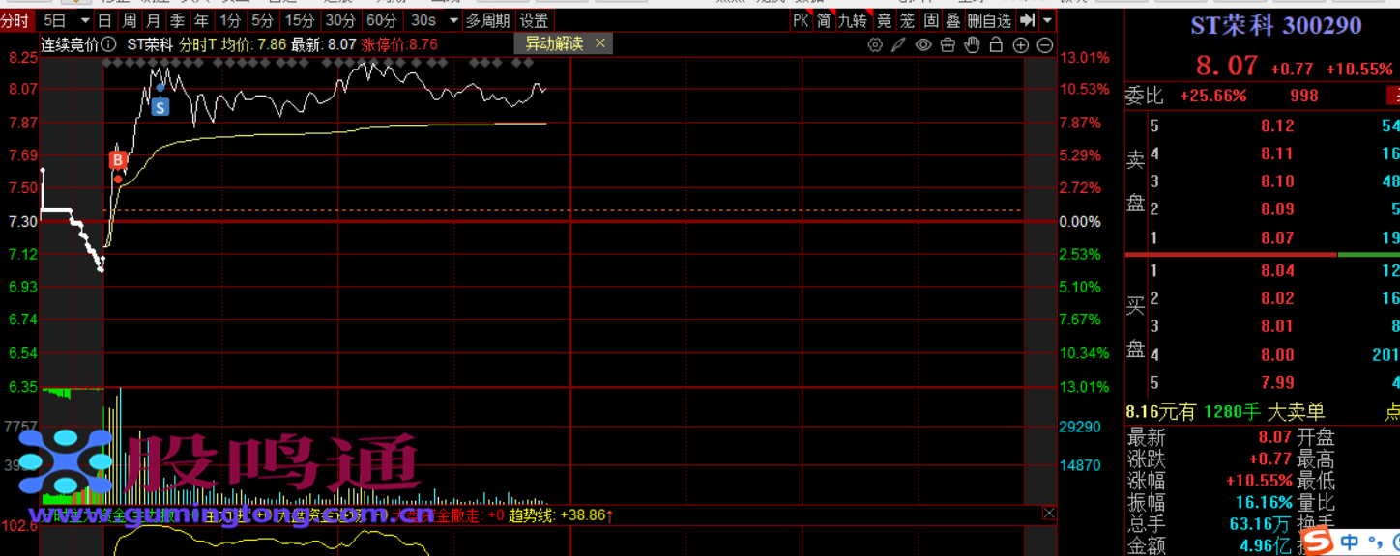Open chart settings gear icon
Screen dimensions: 1400x556
(875, 44)
